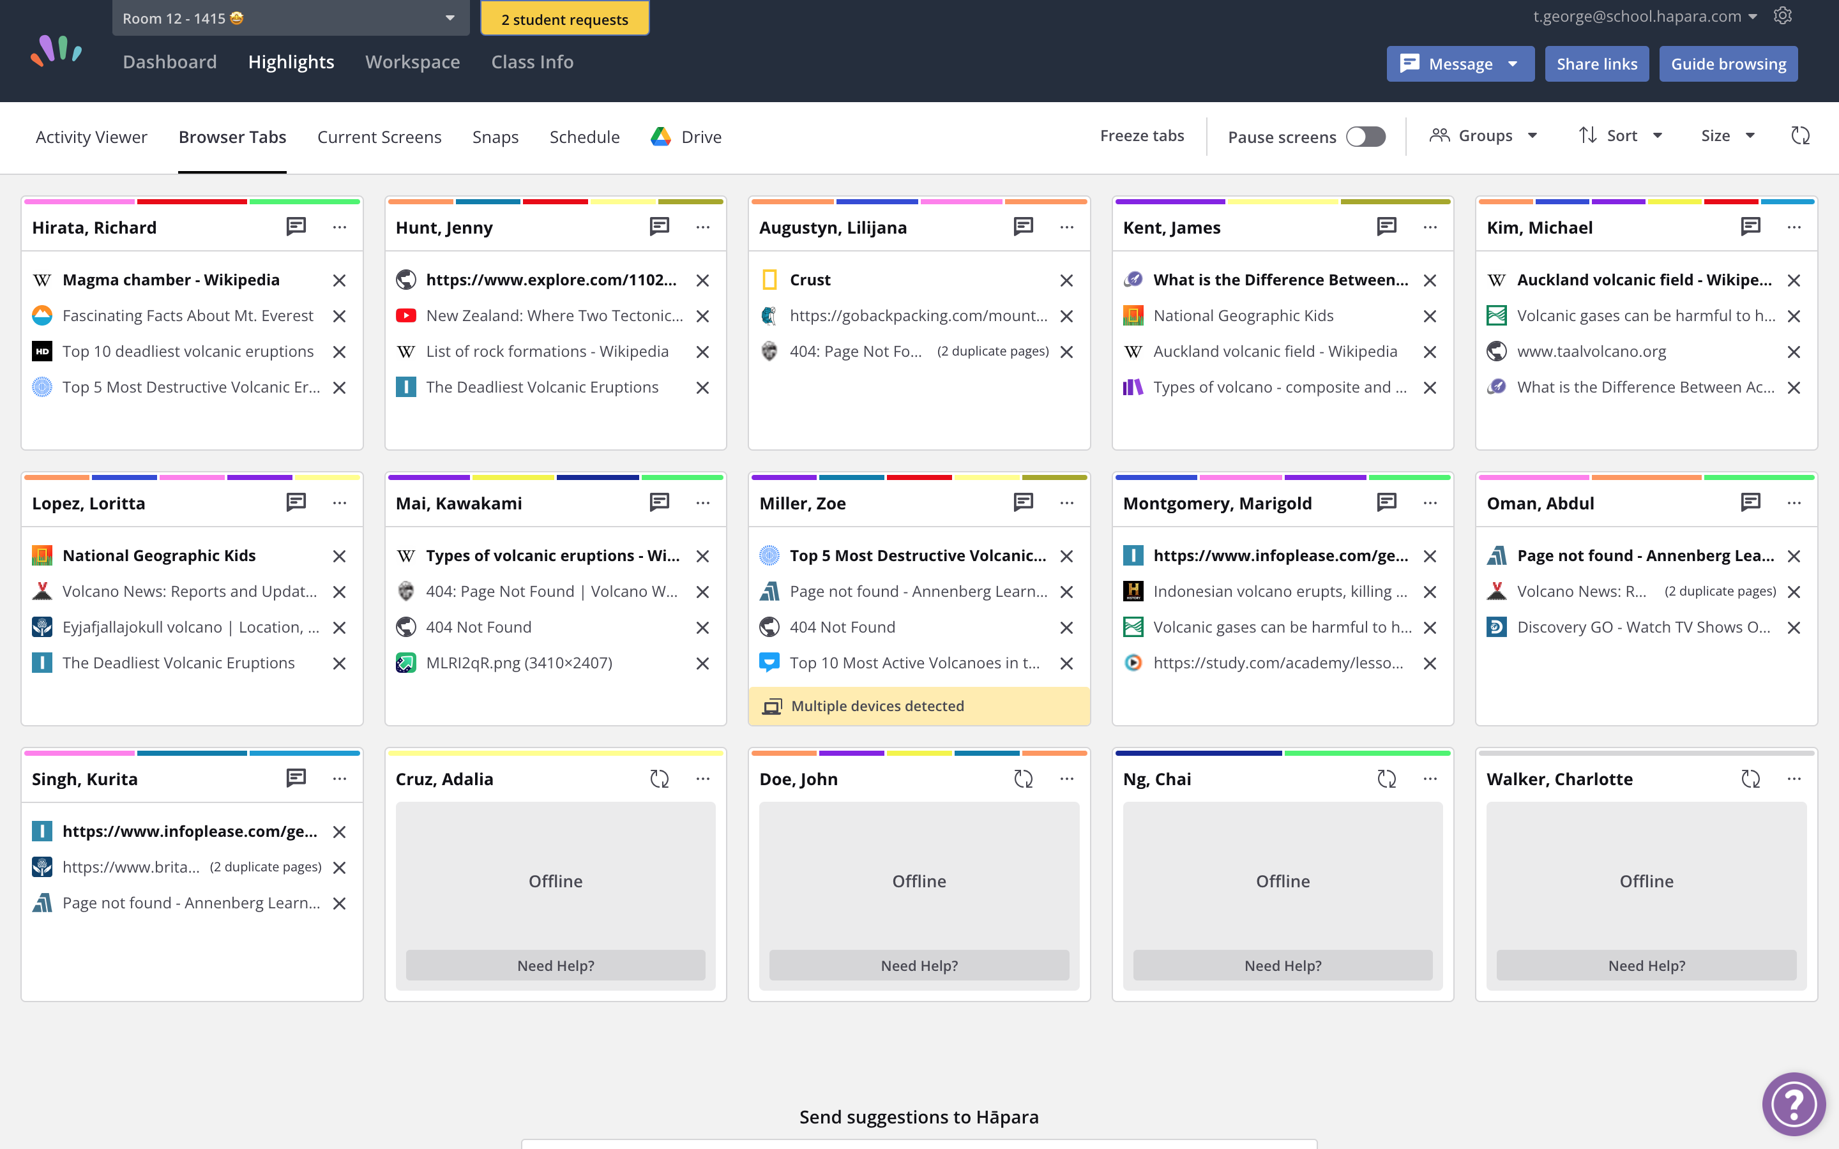Open message icon on Miller, Zoe card
This screenshot has height=1149, width=1839.
tap(1023, 502)
